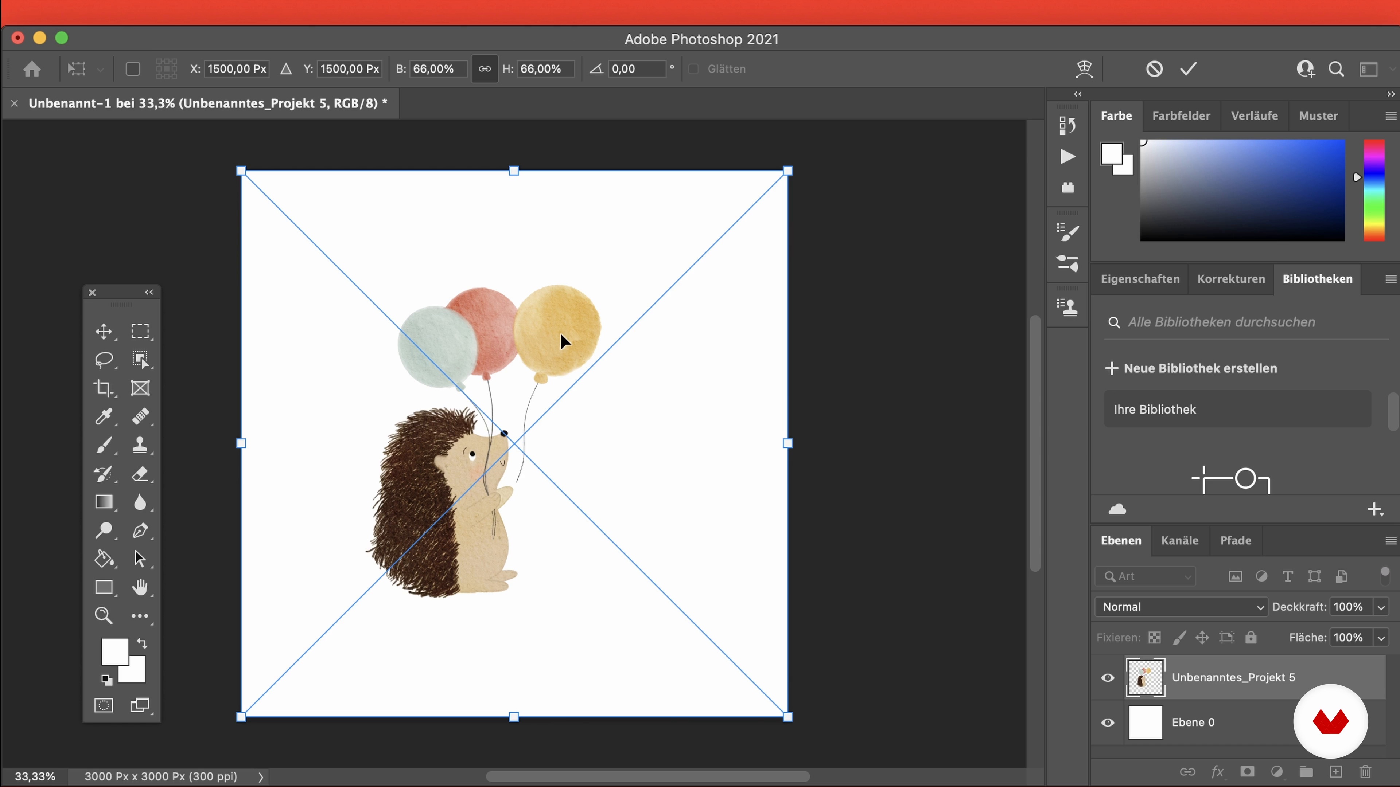The width and height of the screenshot is (1400, 787).
Task: Confirm the transform with the checkmark
Action: 1189,69
